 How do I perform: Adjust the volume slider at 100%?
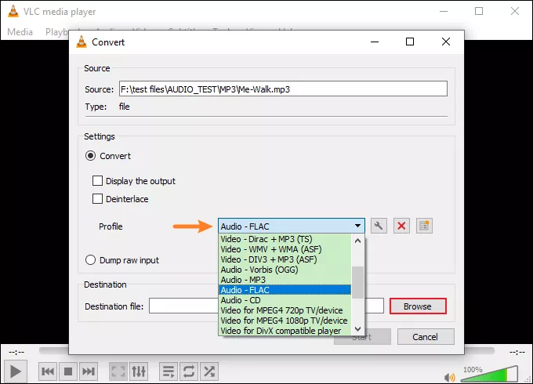coord(491,374)
